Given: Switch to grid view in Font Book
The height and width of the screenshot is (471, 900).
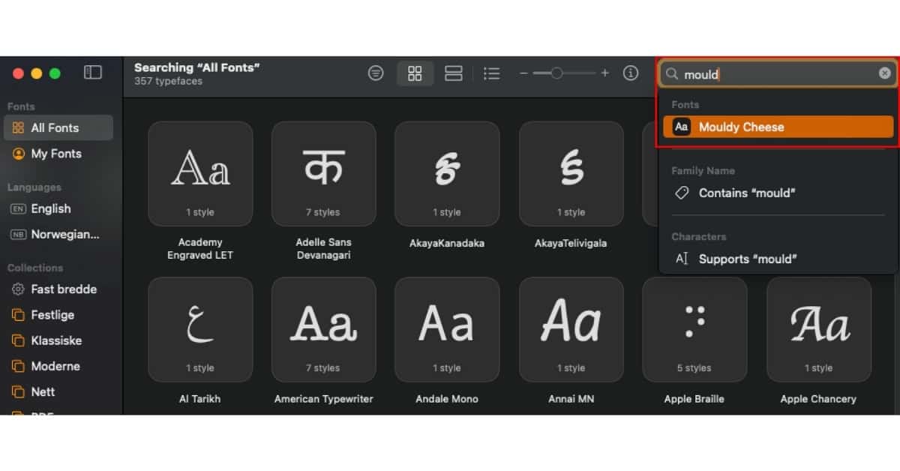Looking at the screenshot, I should [x=415, y=73].
